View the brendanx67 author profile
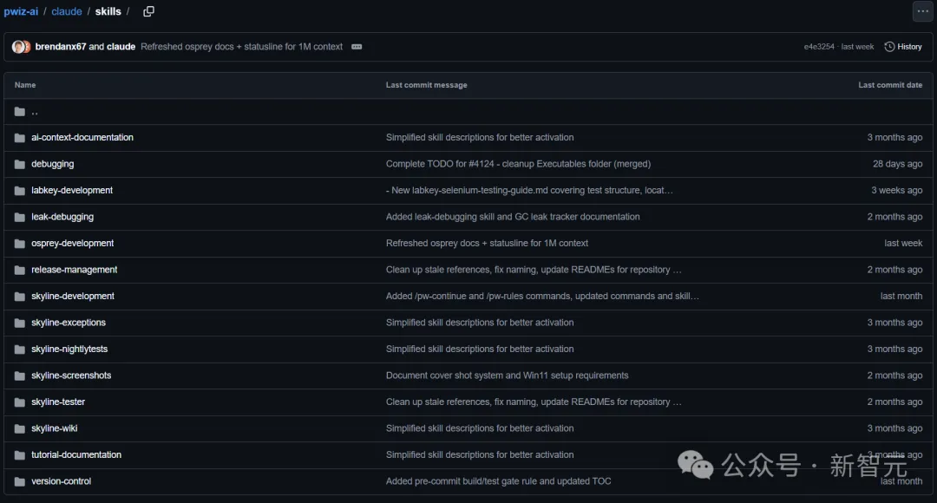937x503 pixels. coord(61,47)
